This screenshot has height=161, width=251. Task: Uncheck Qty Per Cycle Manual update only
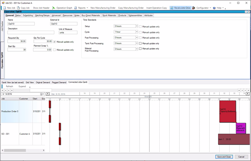point(54,42)
